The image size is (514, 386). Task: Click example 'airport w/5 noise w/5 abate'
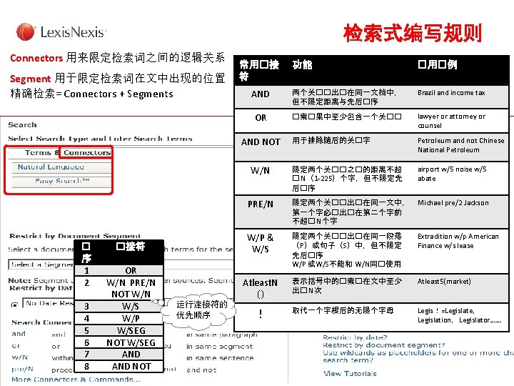coord(452,174)
